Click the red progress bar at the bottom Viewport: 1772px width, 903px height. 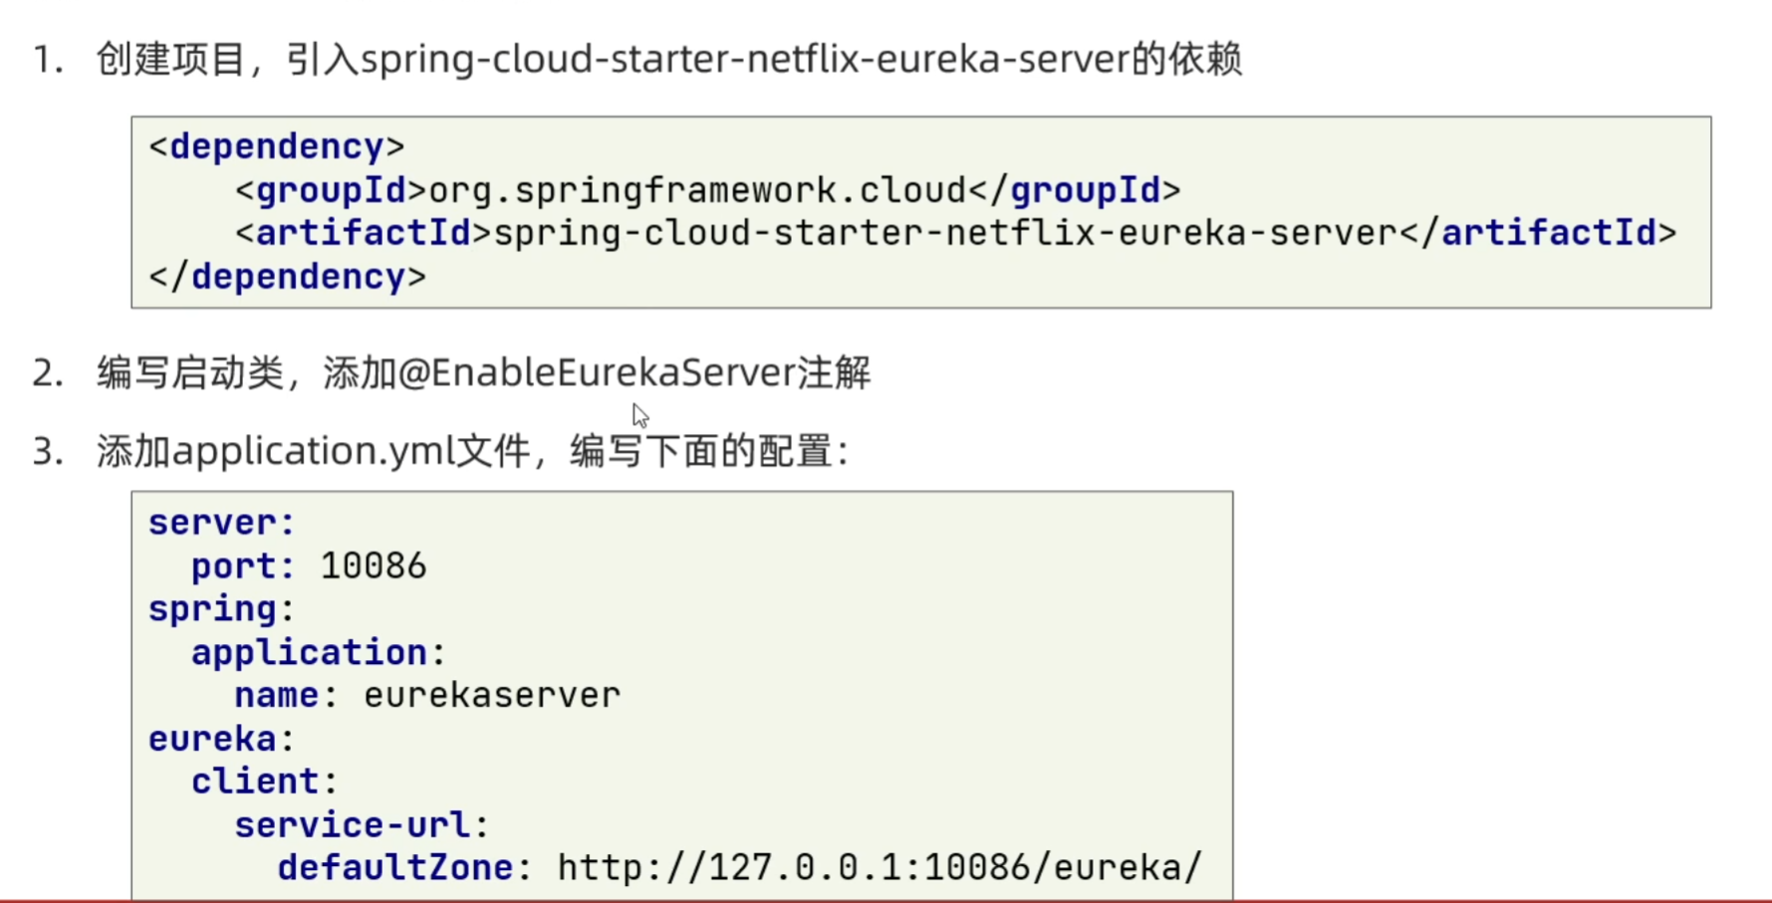point(886,900)
